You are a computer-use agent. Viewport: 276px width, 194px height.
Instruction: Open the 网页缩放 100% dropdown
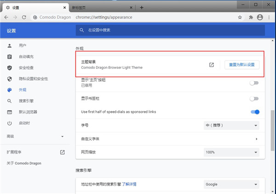click(x=231, y=152)
